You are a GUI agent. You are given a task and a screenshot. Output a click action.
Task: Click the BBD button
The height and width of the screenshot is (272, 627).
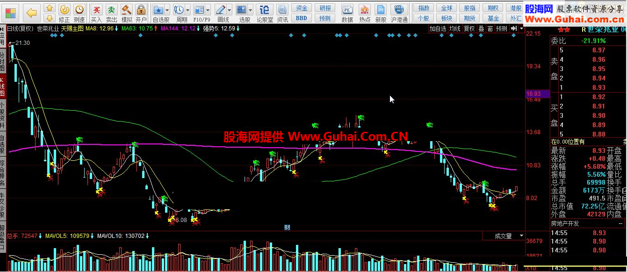(x=302, y=18)
